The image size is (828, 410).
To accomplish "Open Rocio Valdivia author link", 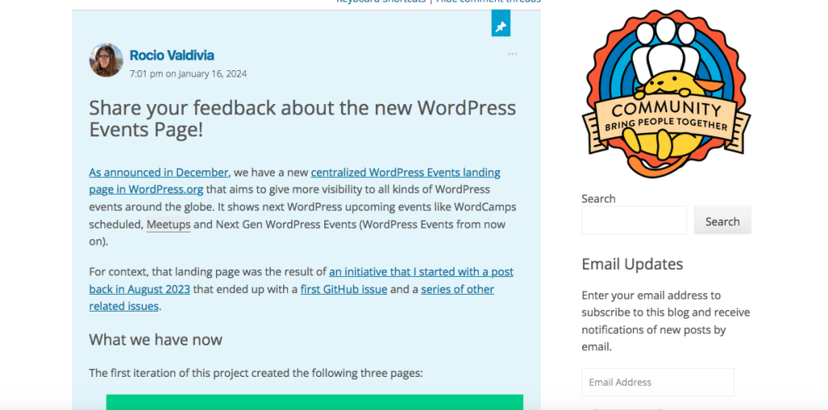I will click(x=171, y=56).
